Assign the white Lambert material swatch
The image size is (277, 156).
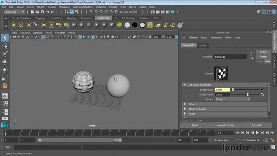point(127,25)
